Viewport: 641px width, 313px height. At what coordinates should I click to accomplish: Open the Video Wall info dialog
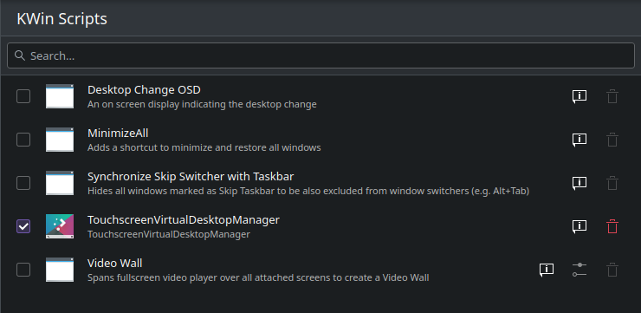(x=547, y=270)
